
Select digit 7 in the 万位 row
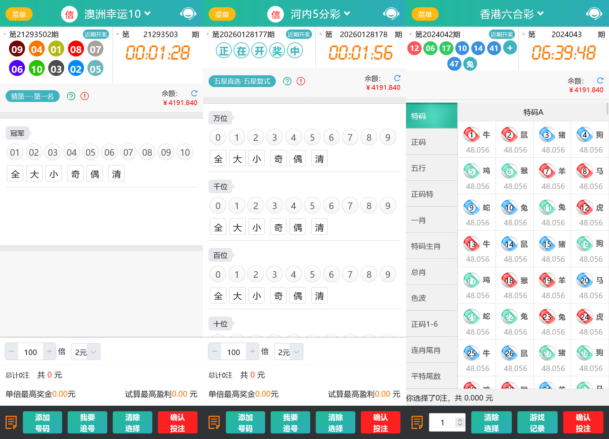click(350, 138)
